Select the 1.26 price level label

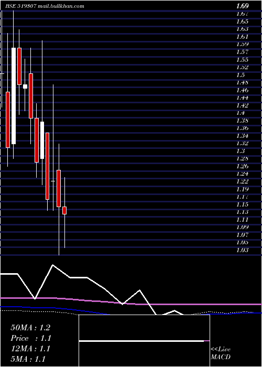pos(242,166)
